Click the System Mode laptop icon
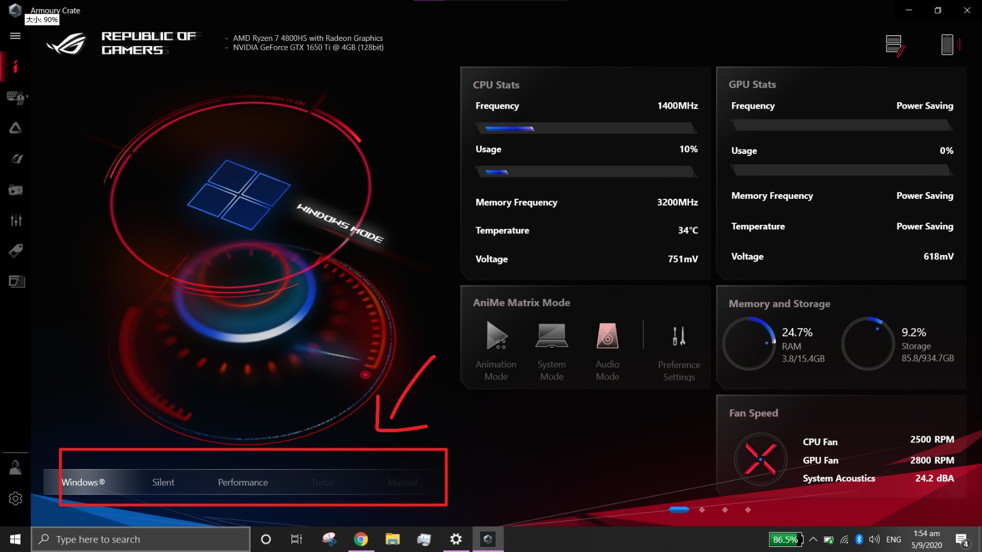Image resolution: width=982 pixels, height=552 pixels. tap(552, 335)
